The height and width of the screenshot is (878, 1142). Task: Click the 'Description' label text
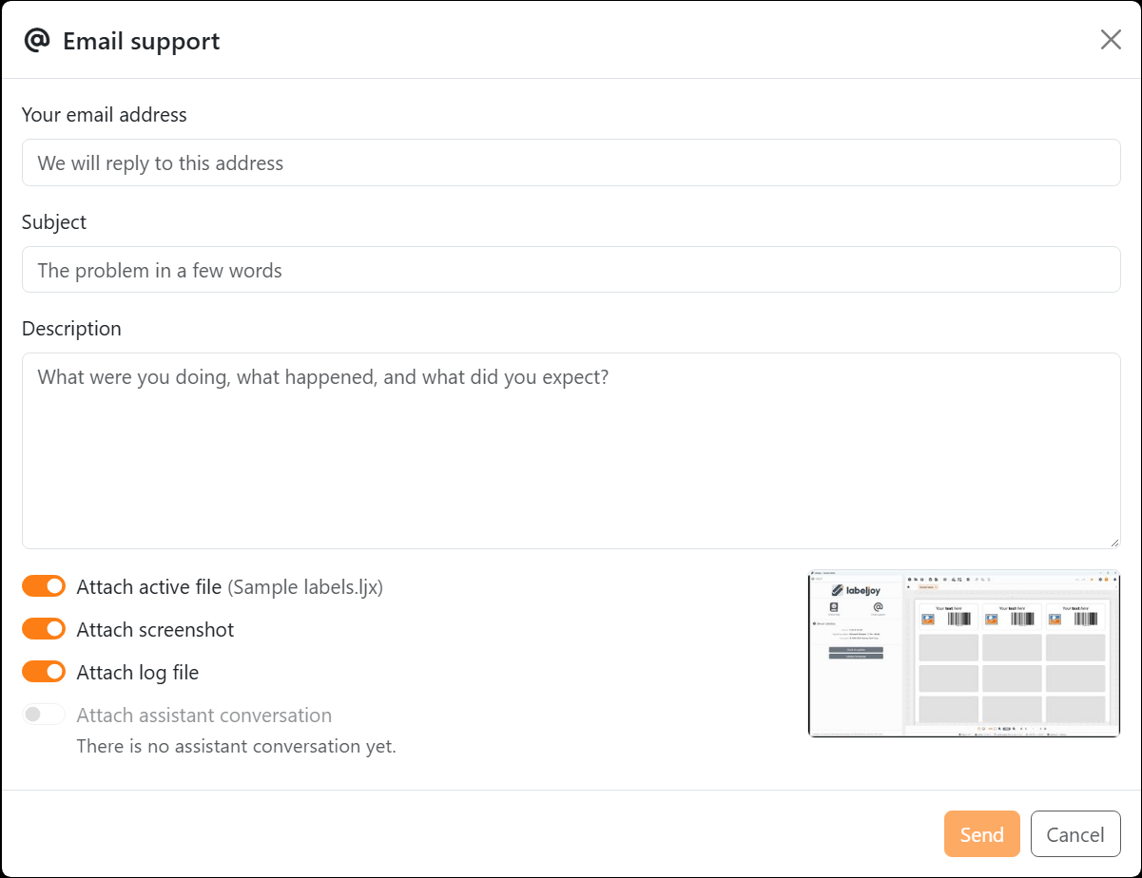click(x=71, y=329)
